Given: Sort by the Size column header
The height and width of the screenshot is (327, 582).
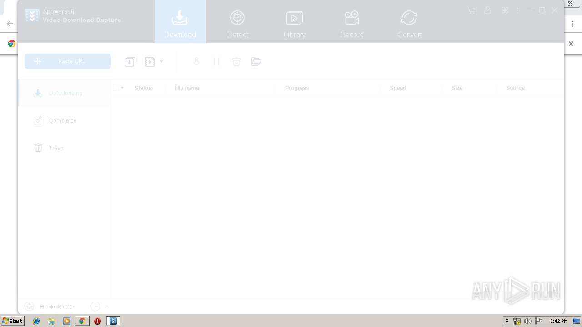Looking at the screenshot, I should (x=457, y=88).
